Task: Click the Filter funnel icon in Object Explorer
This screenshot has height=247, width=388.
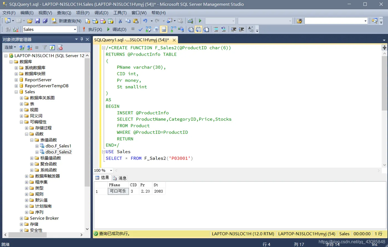Action: tap(45, 47)
